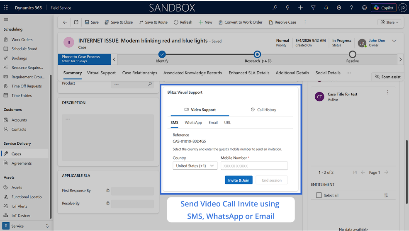The height and width of the screenshot is (231, 409).
Task: Select the Resolve process stage
Action: tap(353, 54)
